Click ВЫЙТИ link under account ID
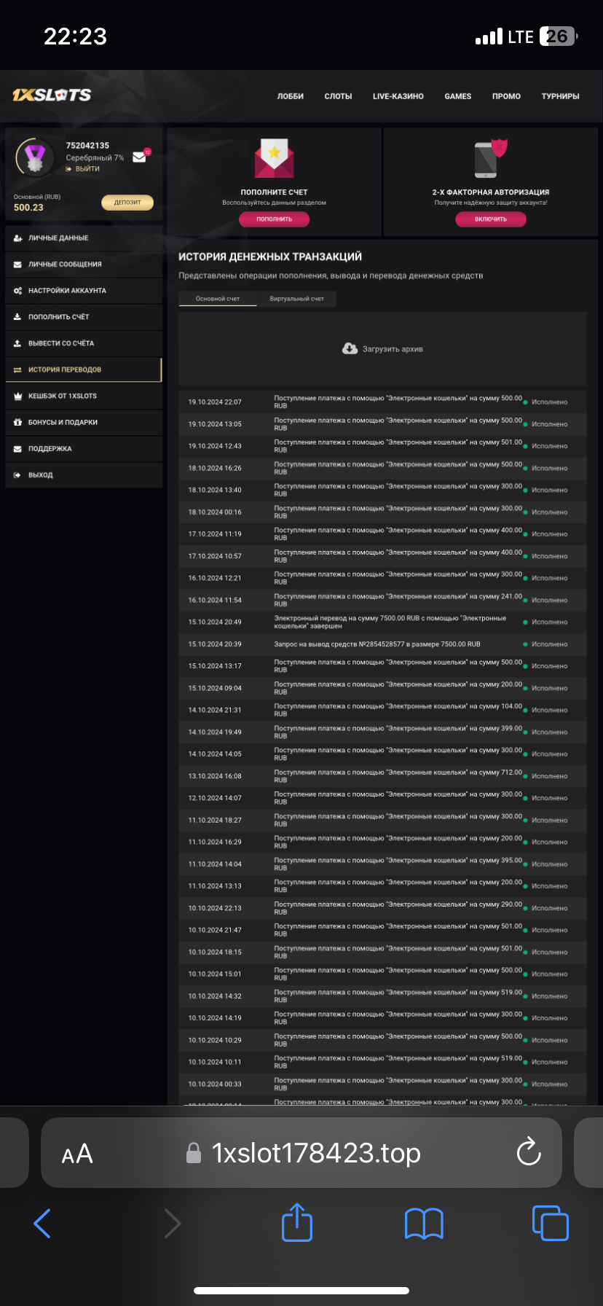 point(87,169)
